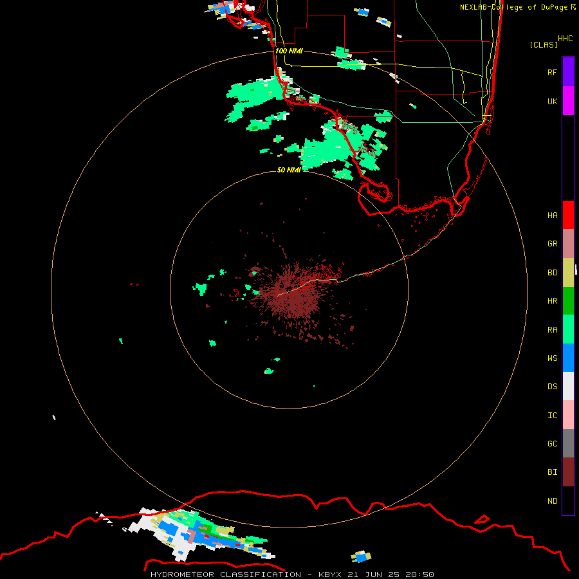Click the RF purple legend swatch
This screenshot has width=579, height=579.
[x=568, y=72]
